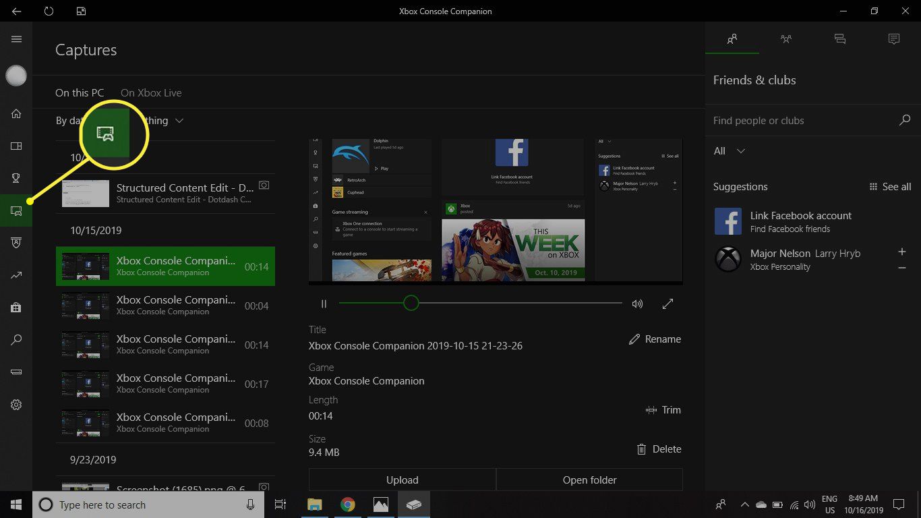Open Chrome from the taskbar
Viewport: 921px width, 518px height.
[347, 505]
